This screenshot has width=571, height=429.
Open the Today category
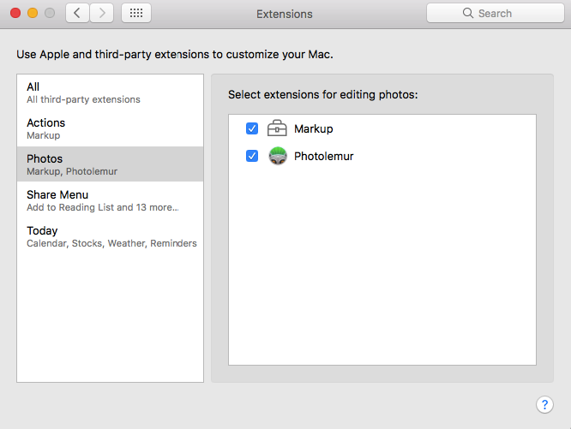click(110, 236)
